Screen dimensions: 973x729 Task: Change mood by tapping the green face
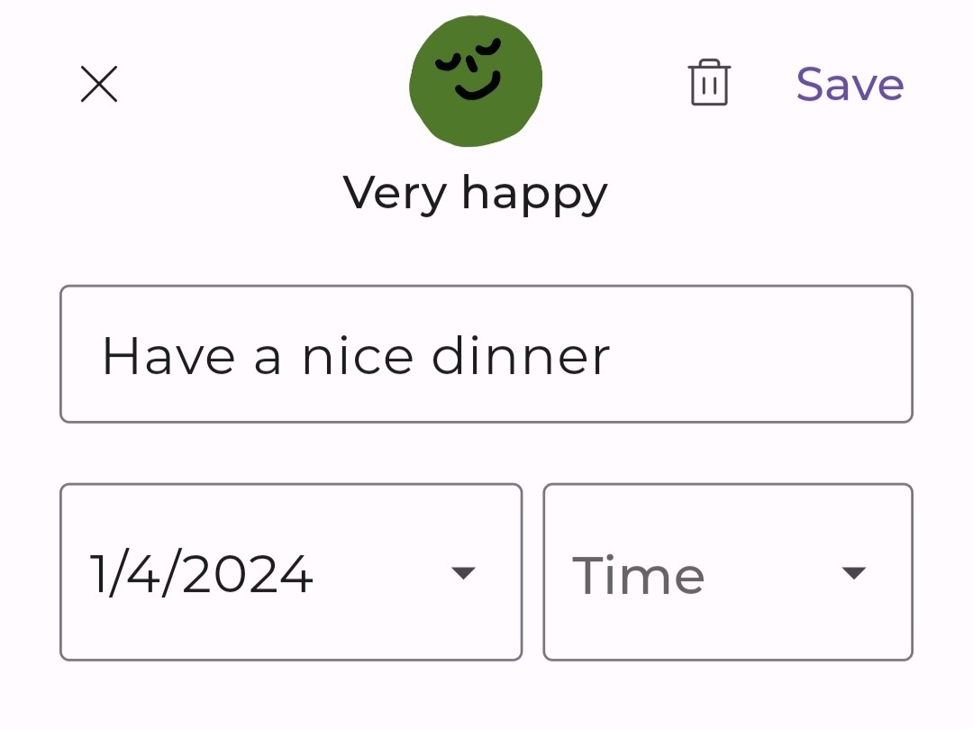coord(476,81)
